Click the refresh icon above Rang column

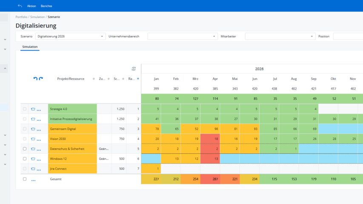(x=134, y=69)
